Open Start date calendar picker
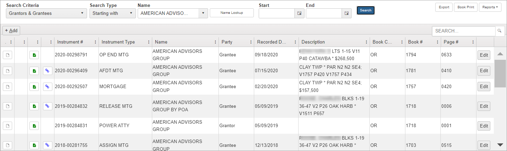 (299, 13)
